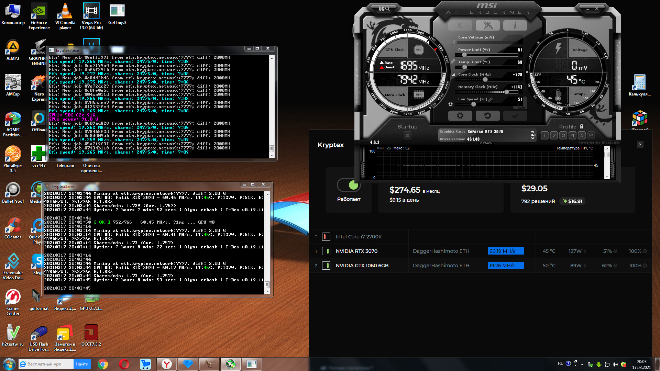Image resolution: width=660 pixels, height=371 pixels.
Task: Open the Game Center desktop shortcut
Action: 13,302
